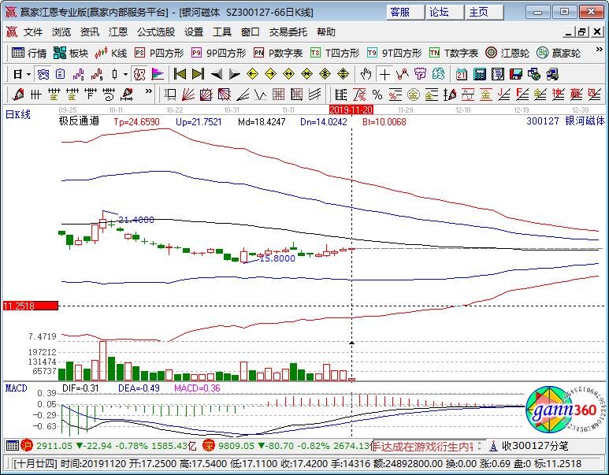
Task: Expand the scrolling news ticker stepper
Action: pyautogui.click(x=480, y=446)
